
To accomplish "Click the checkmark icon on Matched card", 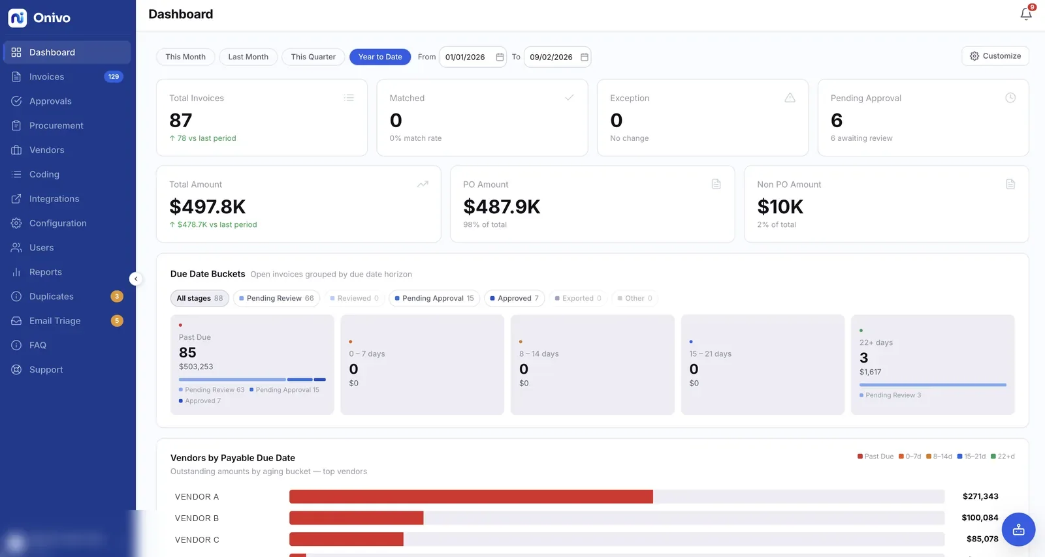I will pyautogui.click(x=570, y=98).
